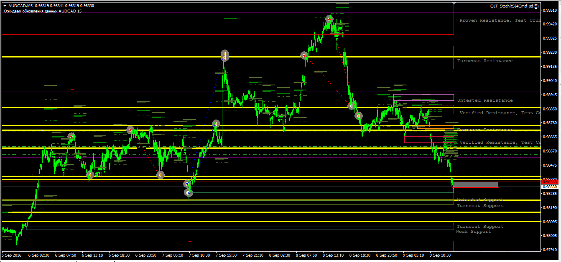Click price axis value 0.99230
This screenshot has height=262, width=561.
550,52
